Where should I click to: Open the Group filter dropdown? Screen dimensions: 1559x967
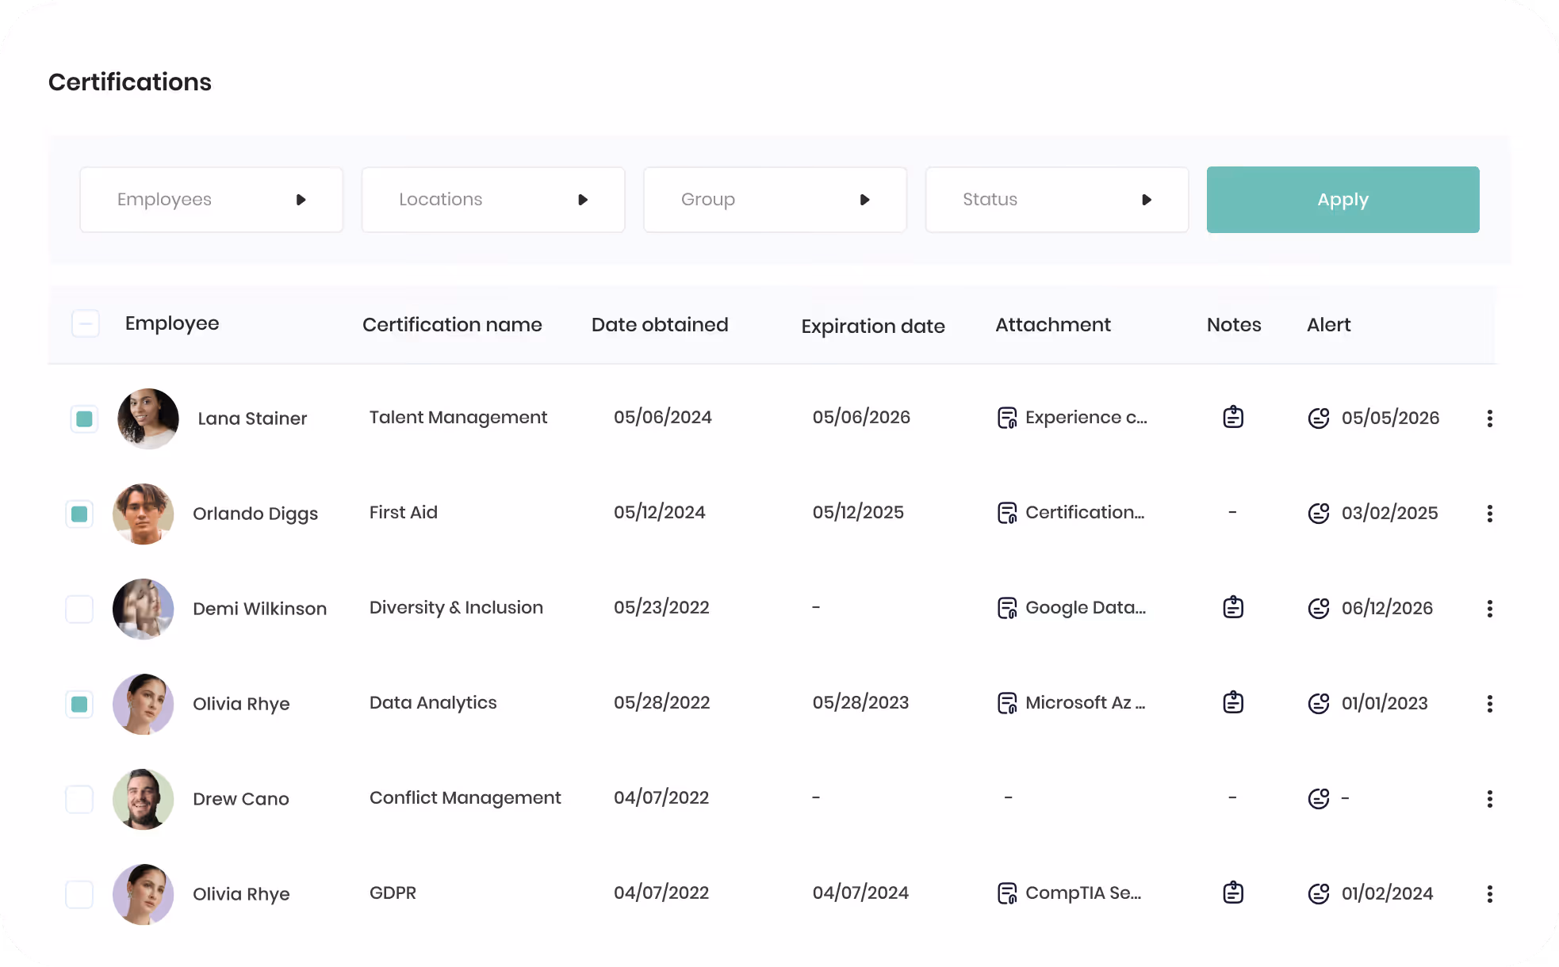tap(775, 200)
